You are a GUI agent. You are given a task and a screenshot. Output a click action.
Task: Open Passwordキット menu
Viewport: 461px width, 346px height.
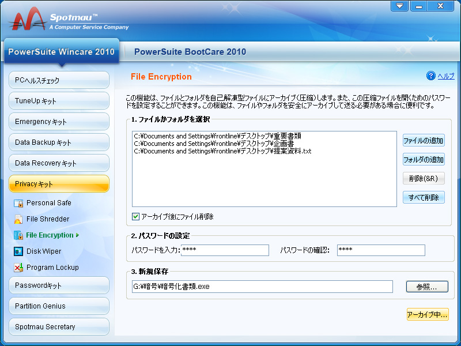pyautogui.click(x=59, y=285)
